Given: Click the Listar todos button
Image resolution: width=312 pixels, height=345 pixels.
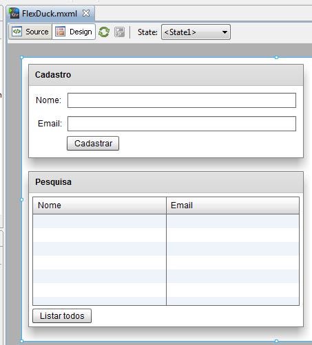Looking at the screenshot, I should (x=62, y=316).
